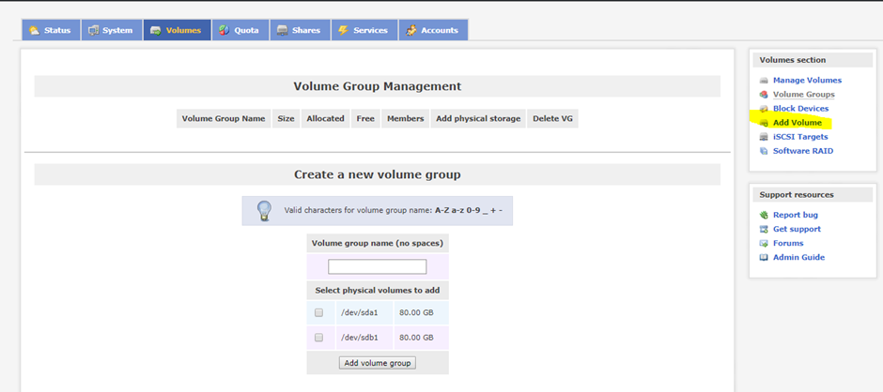
Task: Click the Volume Group Name column header
Action: (x=224, y=119)
